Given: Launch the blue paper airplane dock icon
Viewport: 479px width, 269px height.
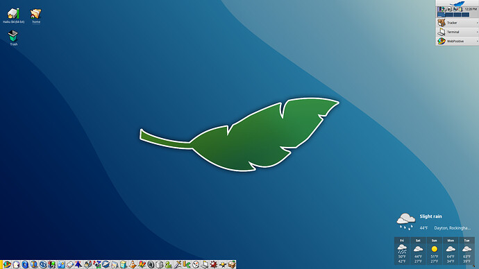Looking at the screenshot, I should click(x=78, y=264).
